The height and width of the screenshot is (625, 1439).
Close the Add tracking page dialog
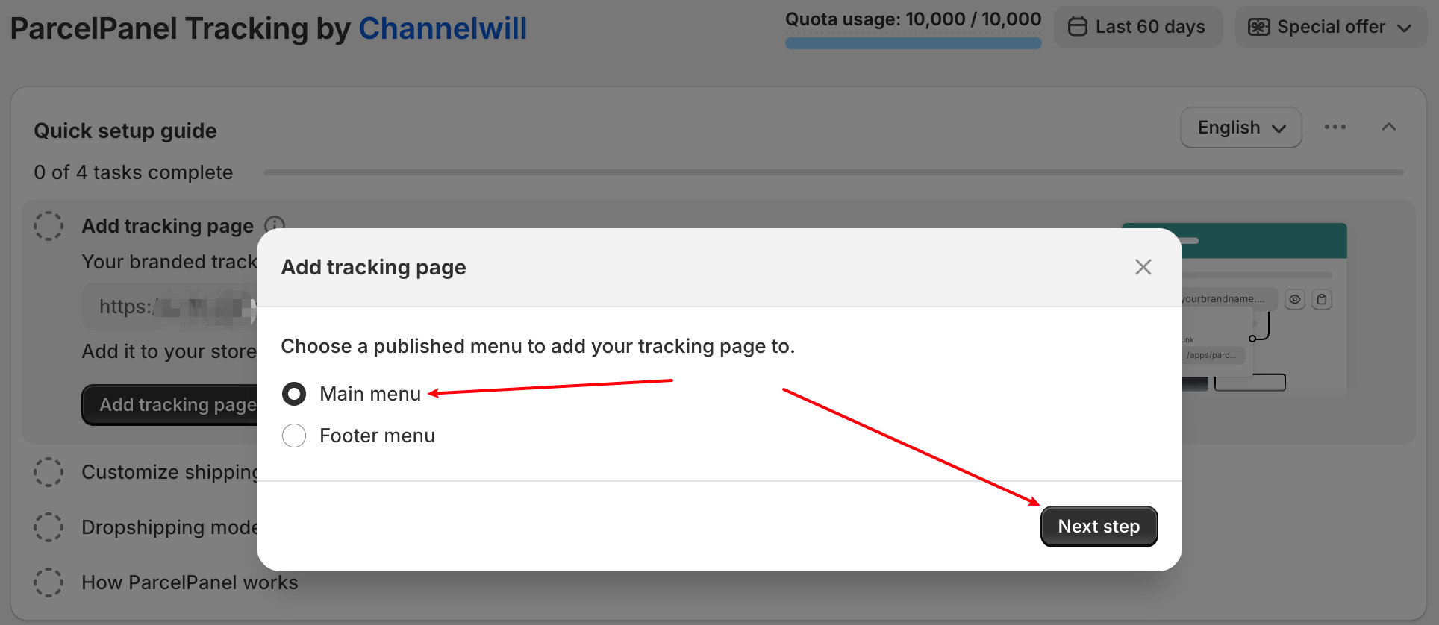click(x=1143, y=267)
